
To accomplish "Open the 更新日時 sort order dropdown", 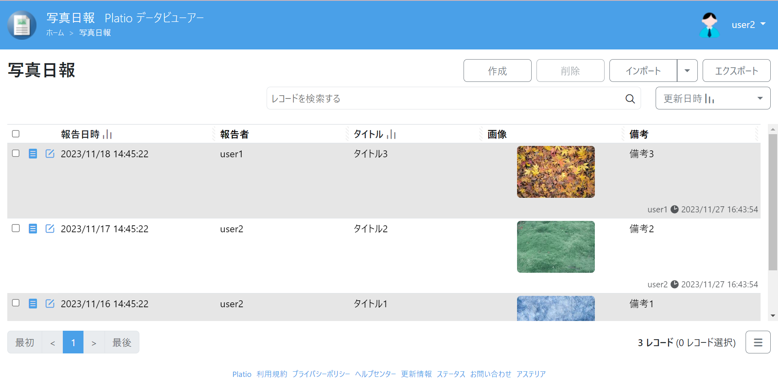I will 760,98.
